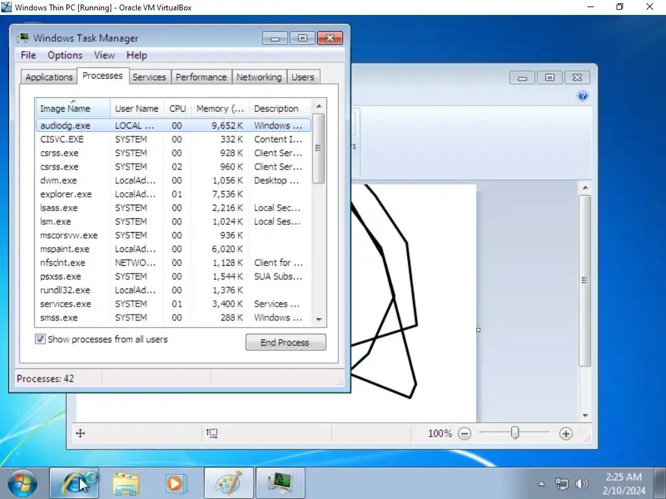
Task: Select the explorer.exe process row
Action: [x=173, y=194]
